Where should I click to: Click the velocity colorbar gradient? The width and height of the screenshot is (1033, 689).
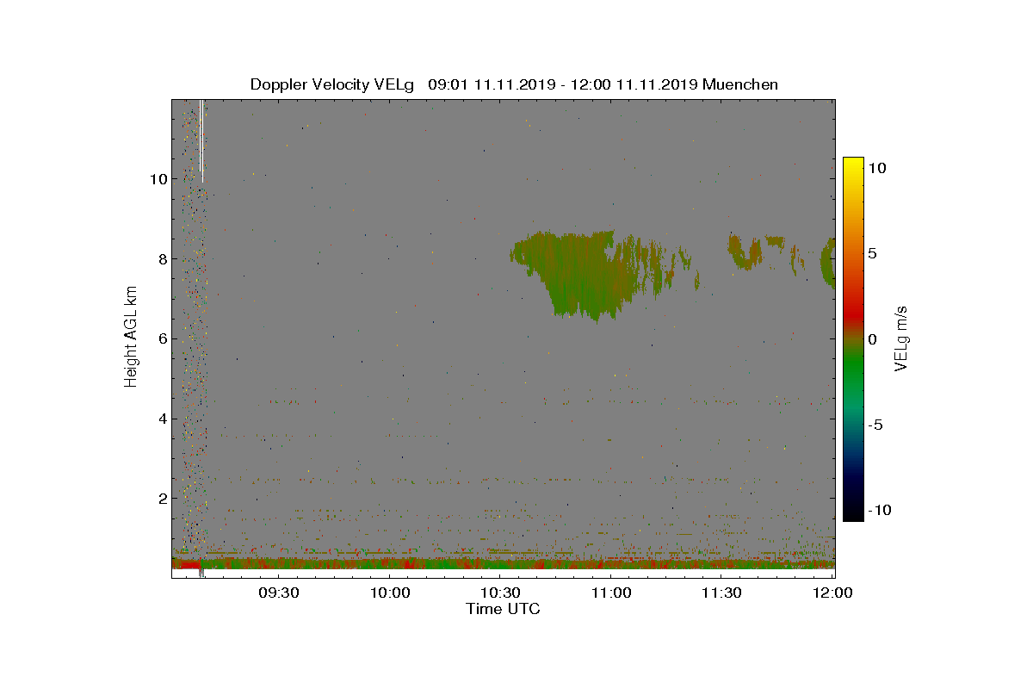pyautogui.click(x=853, y=339)
